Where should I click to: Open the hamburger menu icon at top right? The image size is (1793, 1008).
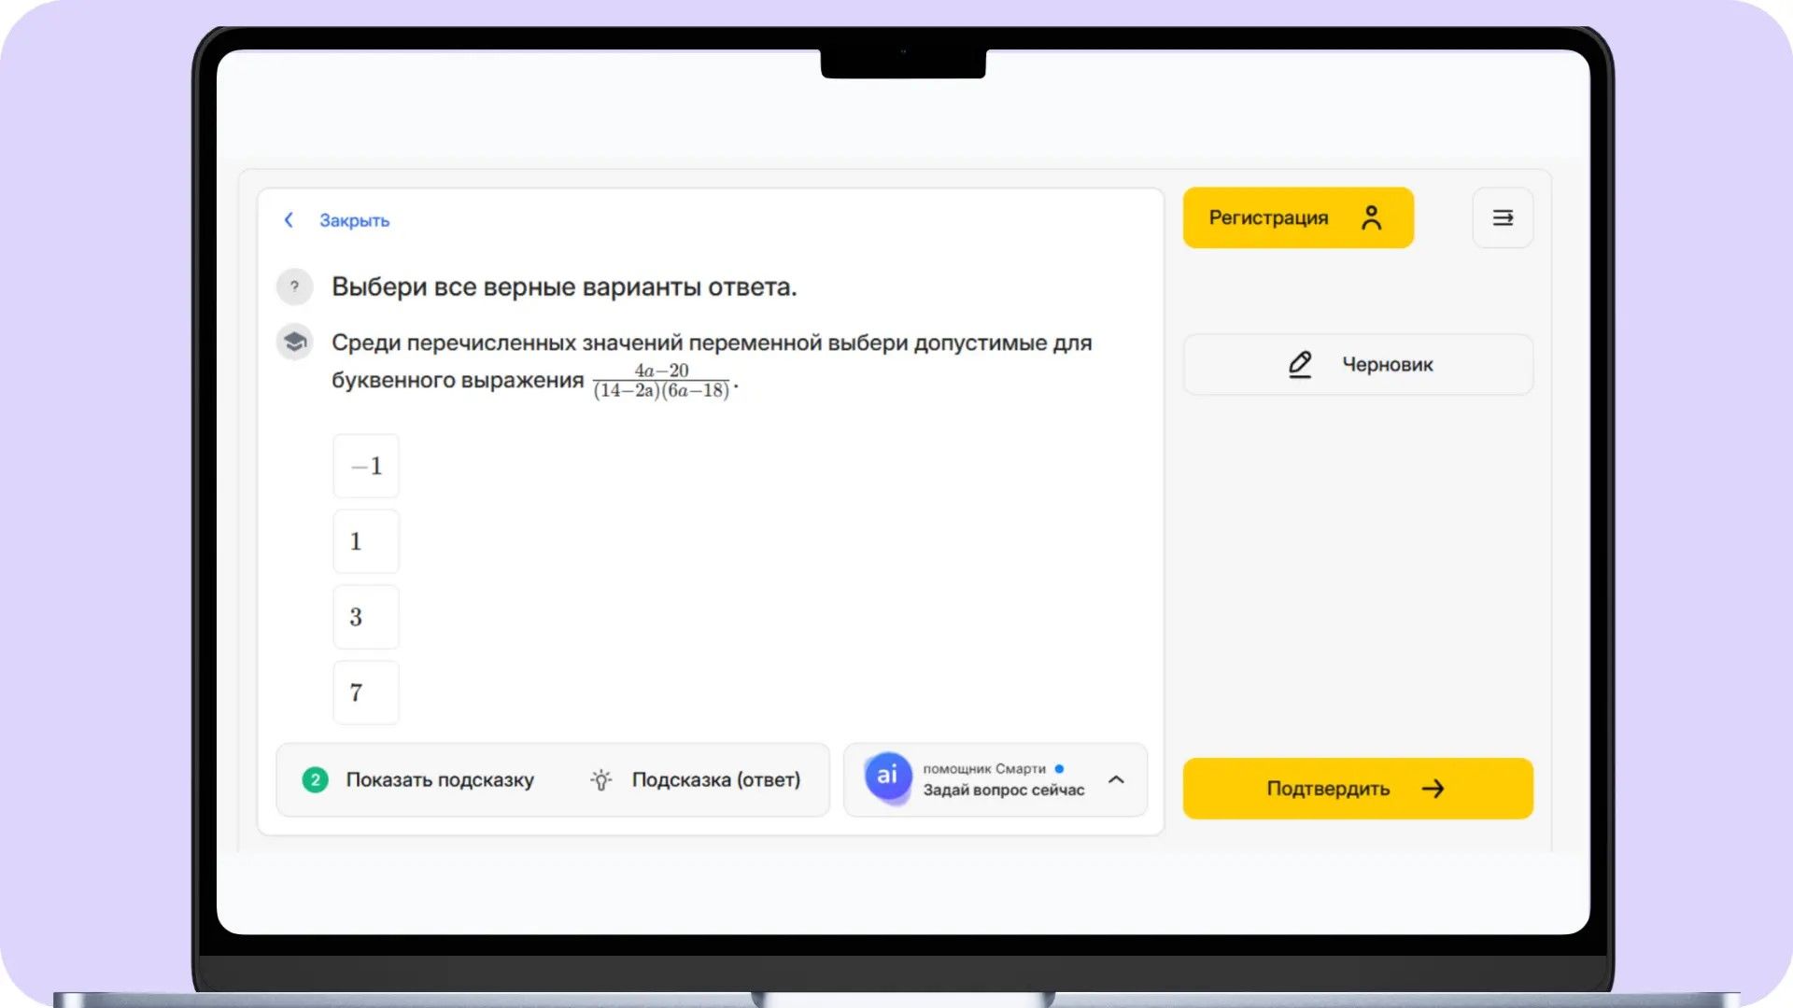(x=1503, y=217)
